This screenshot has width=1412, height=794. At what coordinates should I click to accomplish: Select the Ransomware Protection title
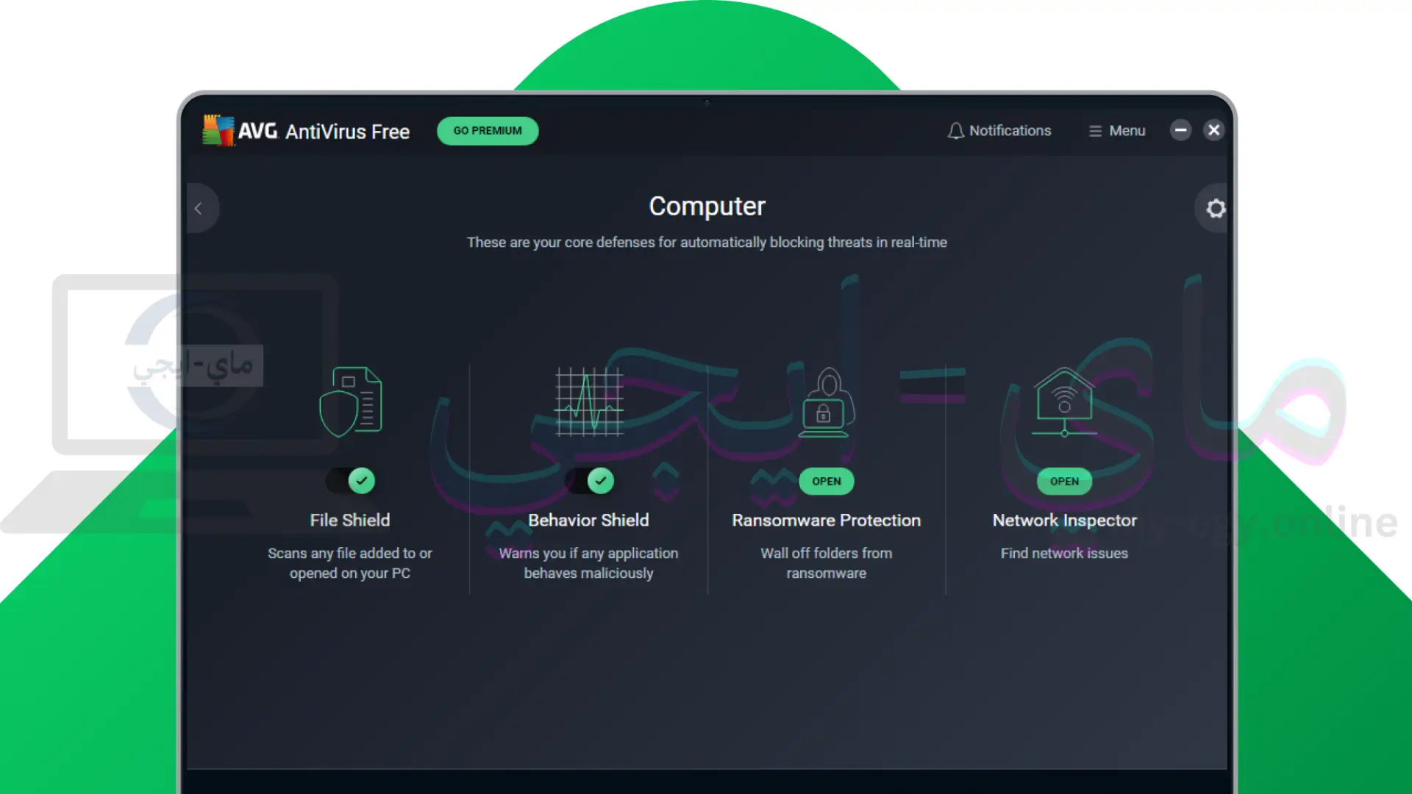tap(827, 521)
